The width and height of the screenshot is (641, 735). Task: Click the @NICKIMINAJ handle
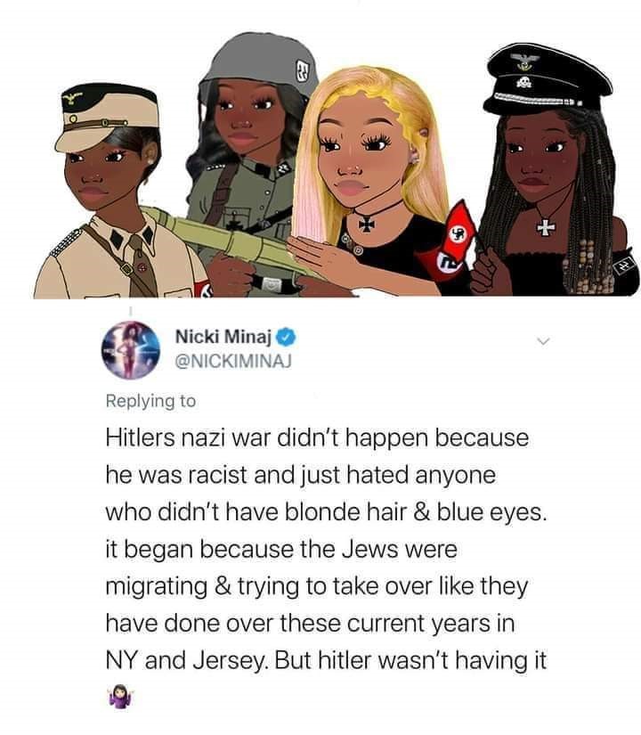pos(233,361)
